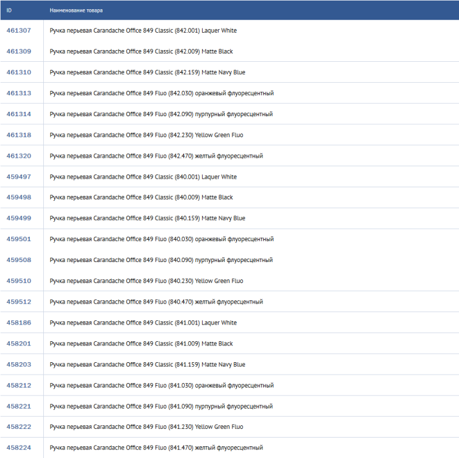Select name text '(840.009) Matte Black'

click(x=204, y=197)
